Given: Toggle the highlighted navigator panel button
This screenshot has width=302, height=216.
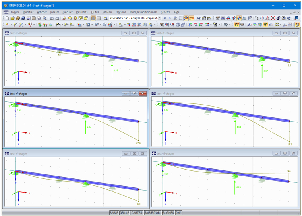Looking at the screenshot, I should (93, 18).
